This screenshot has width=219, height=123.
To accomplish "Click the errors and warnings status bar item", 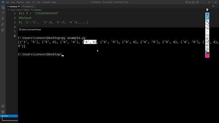I will coord(5,116).
